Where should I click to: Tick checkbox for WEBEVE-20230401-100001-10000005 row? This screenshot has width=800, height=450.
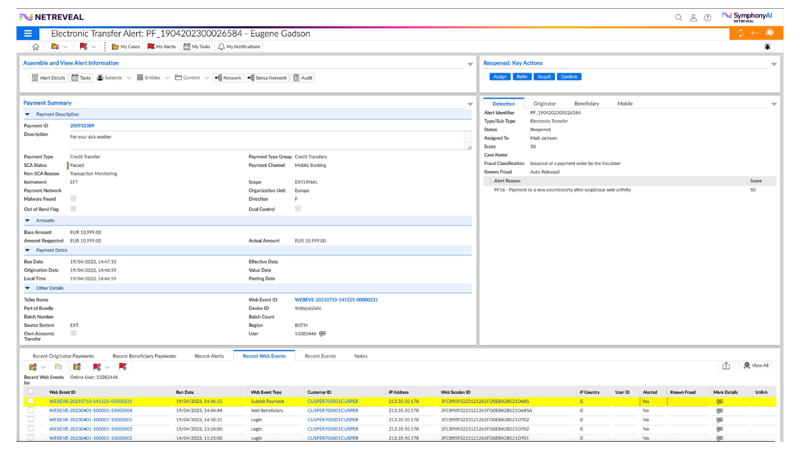[x=31, y=420]
